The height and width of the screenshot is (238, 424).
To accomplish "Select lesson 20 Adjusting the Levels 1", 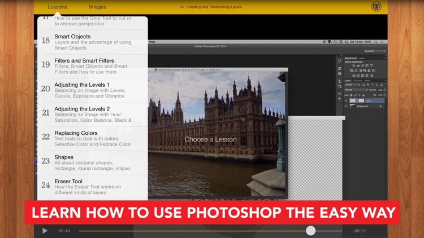I will [93, 90].
